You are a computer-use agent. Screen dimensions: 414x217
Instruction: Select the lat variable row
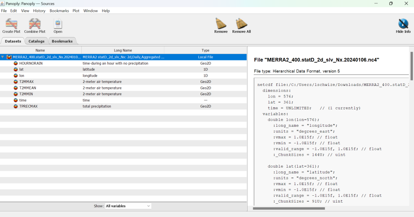123,69
